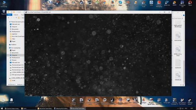Viewport: 196px width, 110px height.
Task: Click Explorer help question-mark icon
Action: tap(184, 15)
